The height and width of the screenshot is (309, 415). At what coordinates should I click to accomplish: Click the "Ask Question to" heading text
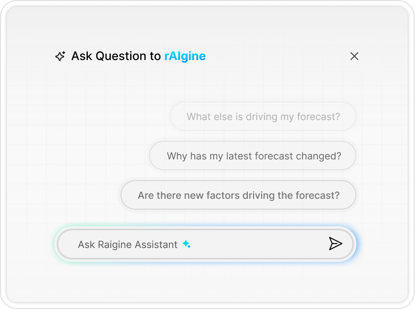[x=116, y=56]
